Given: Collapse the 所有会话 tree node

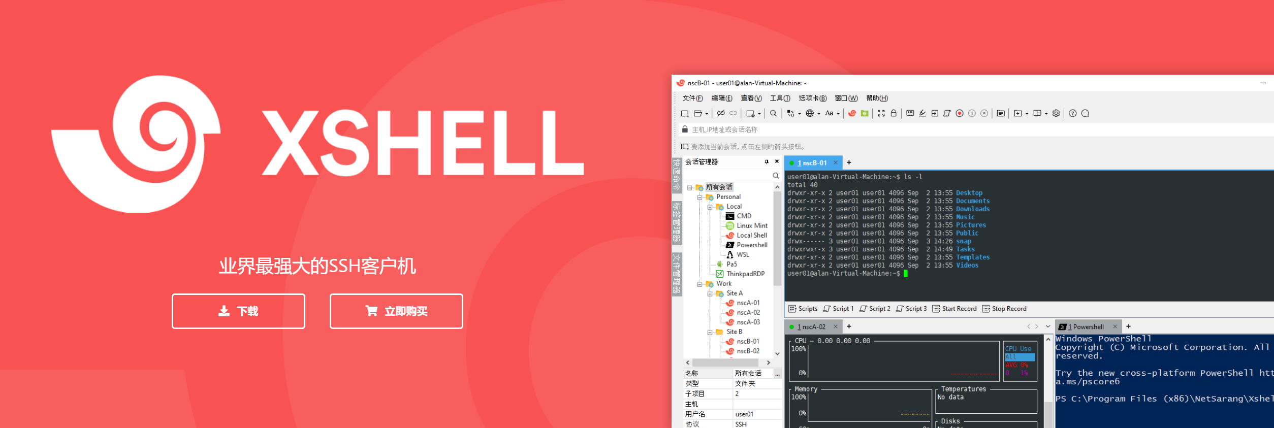Looking at the screenshot, I should click(689, 188).
